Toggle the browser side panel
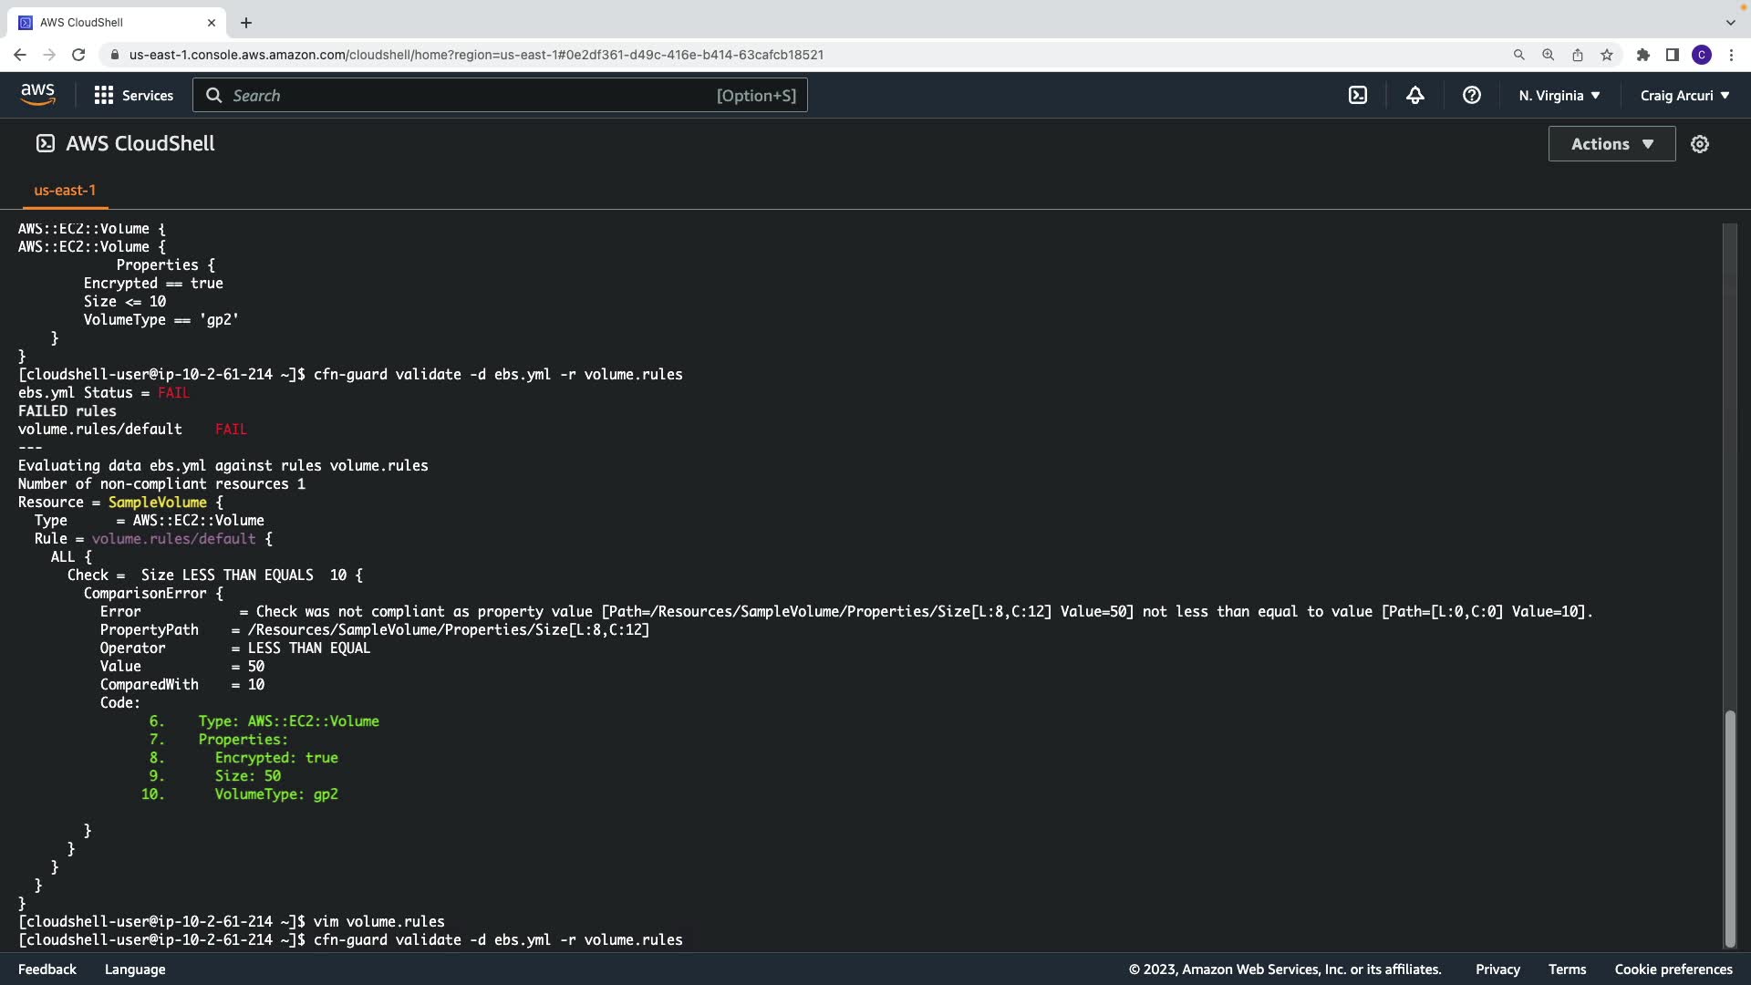1751x985 pixels. click(x=1672, y=55)
